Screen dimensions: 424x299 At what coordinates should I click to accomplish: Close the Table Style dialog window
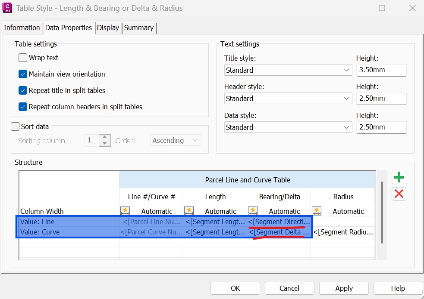point(412,8)
